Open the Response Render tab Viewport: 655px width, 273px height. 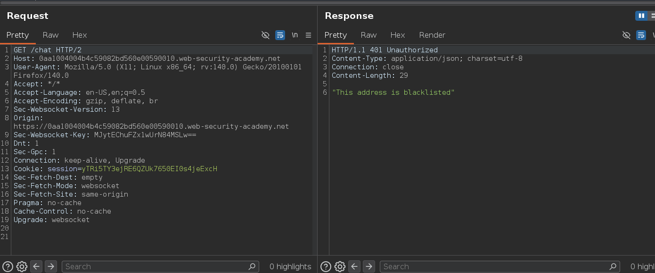432,35
